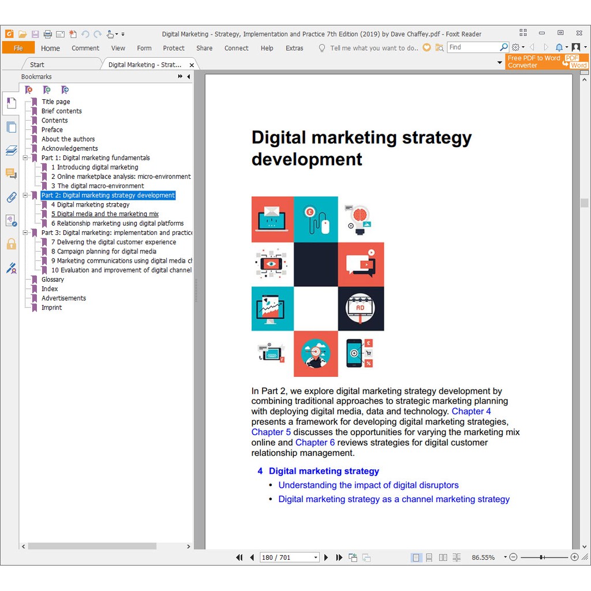This screenshot has height=591, width=591.
Task: Follow the Chapter 4 link in text
Action: (471, 412)
